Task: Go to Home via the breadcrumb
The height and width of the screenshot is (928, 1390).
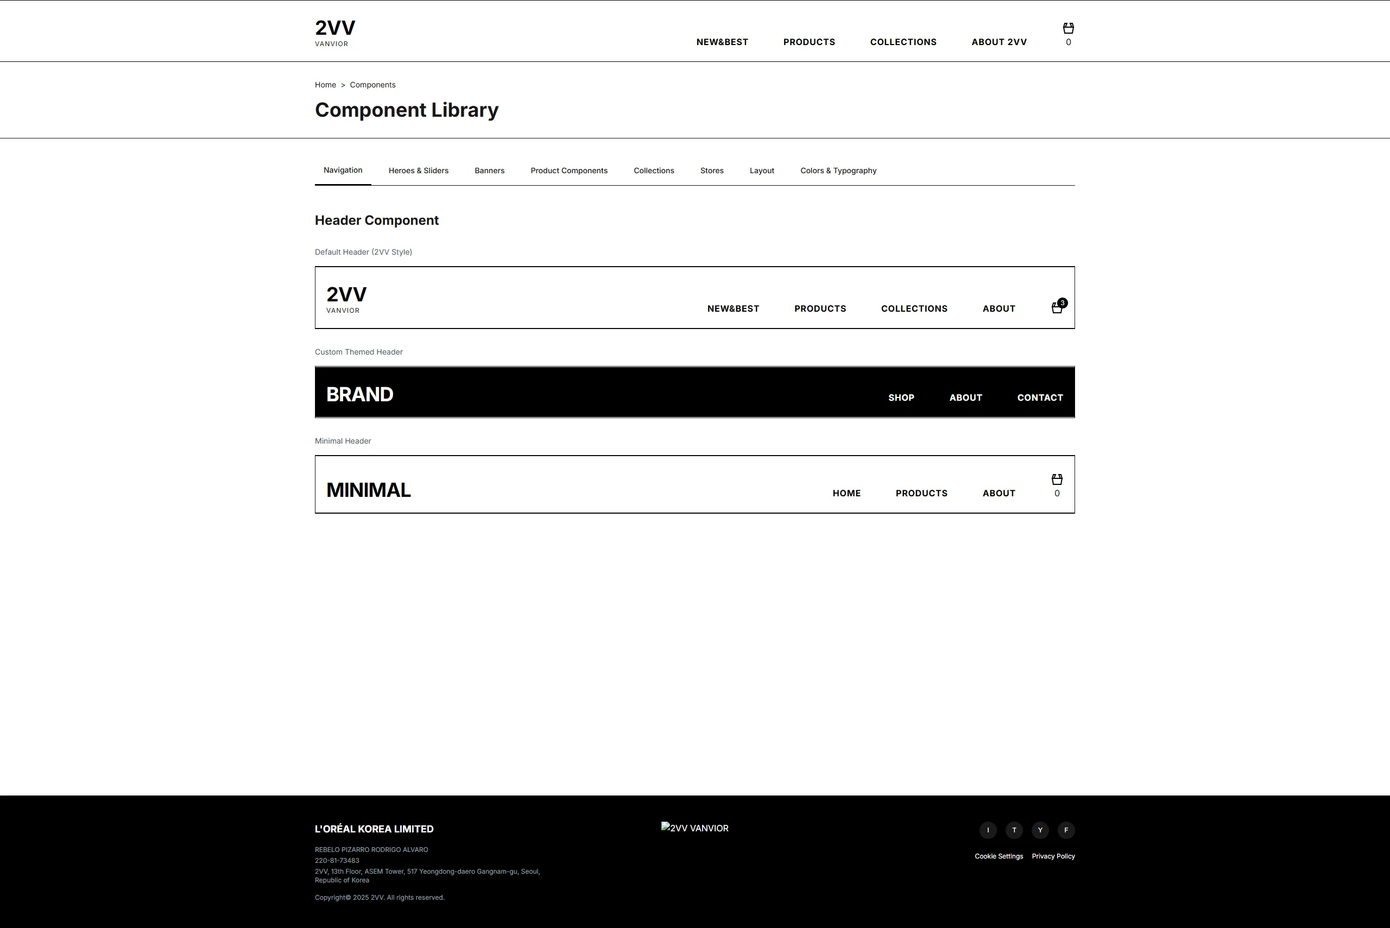Action: tap(325, 85)
